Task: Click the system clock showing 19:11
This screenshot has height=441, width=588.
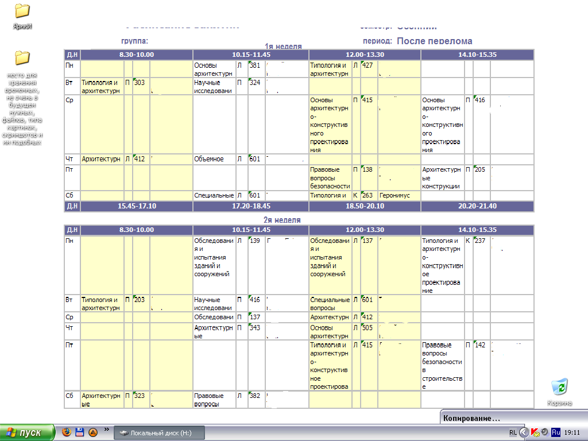Action: 572,432
